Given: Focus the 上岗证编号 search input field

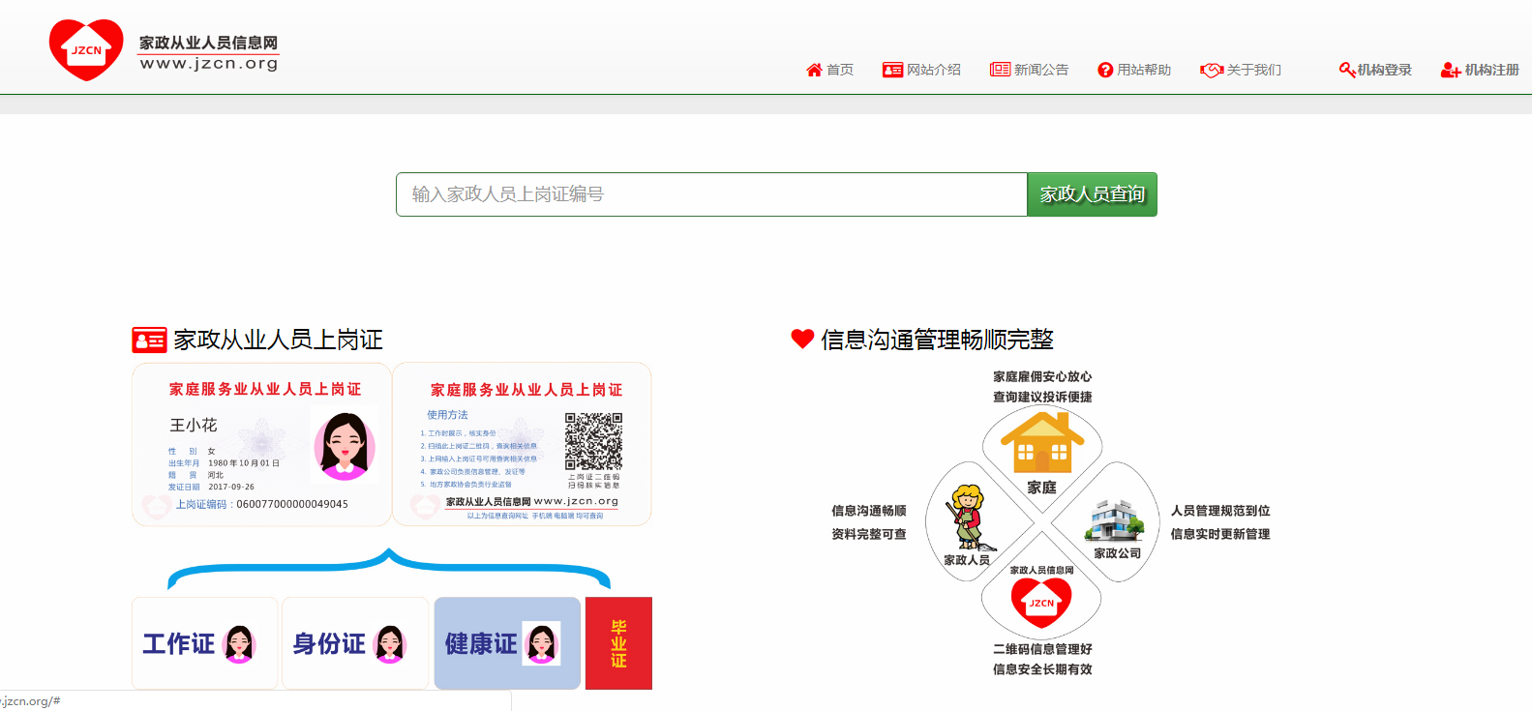Looking at the screenshot, I should click(x=711, y=194).
